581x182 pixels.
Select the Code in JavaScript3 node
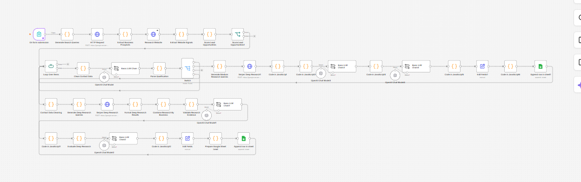click(306, 66)
